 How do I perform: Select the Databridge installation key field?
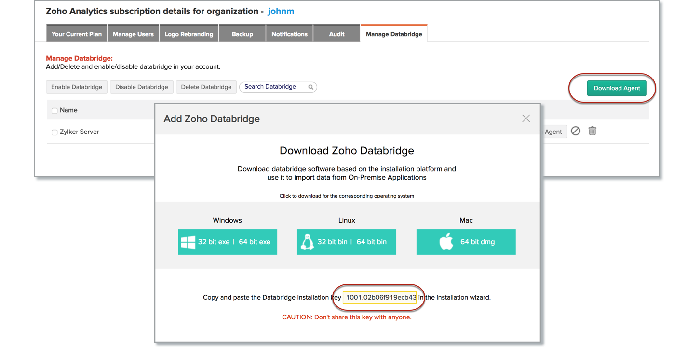pos(380,297)
